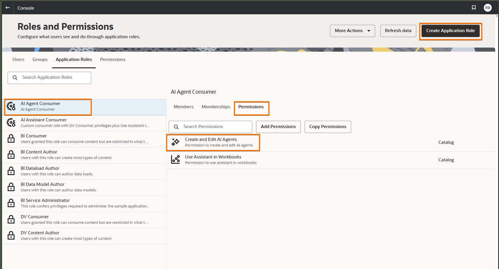Click into the Search Application Roles field

click(53, 78)
